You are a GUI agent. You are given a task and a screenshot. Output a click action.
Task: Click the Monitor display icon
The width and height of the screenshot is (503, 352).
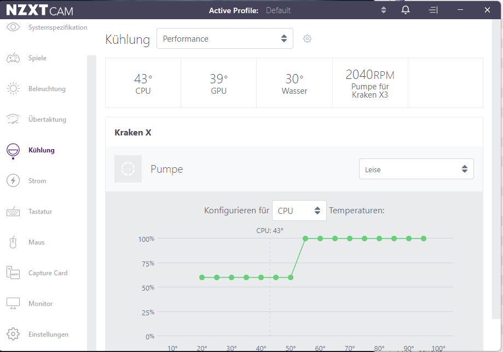13,303
